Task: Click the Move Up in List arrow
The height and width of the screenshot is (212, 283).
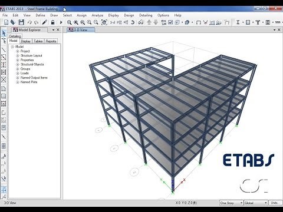Action: click(149, 22)
